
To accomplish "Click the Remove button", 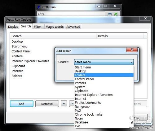I will tap(47, 104).
